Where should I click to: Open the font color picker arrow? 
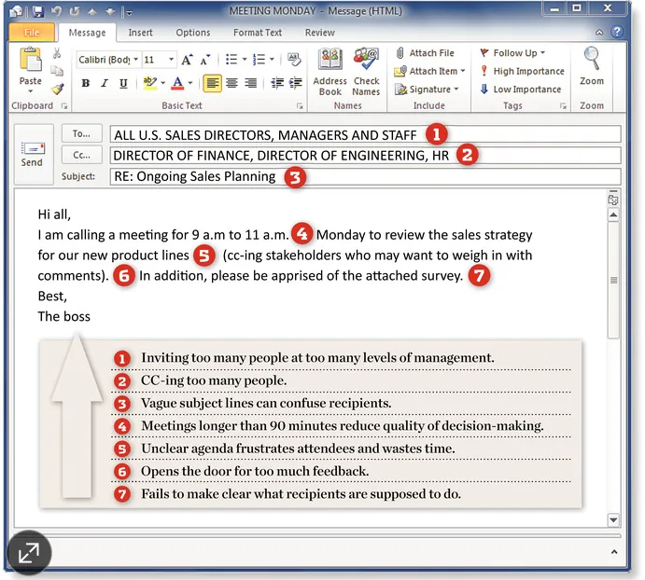tap(190, 83)
